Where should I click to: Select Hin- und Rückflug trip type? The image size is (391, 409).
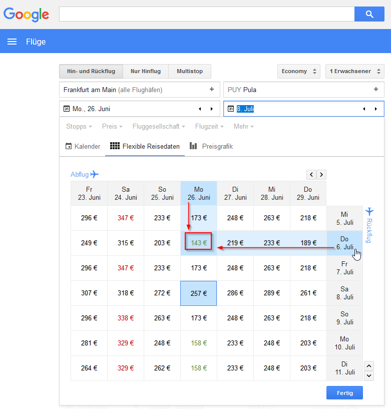point(91,71)
